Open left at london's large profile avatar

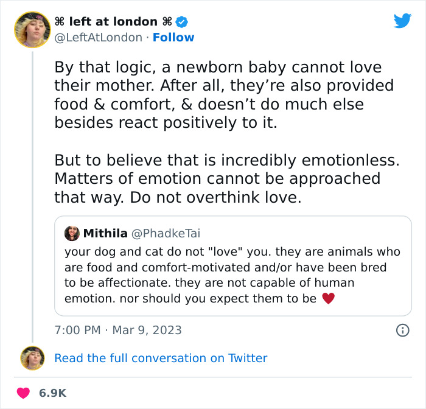point(32,29)
